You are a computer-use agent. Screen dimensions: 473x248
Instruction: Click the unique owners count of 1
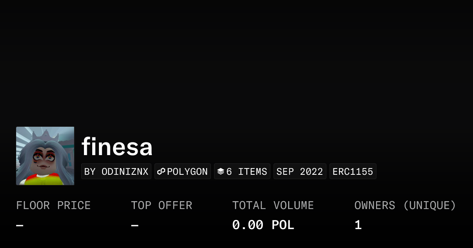pyautogui.click(x=358, y=225)
